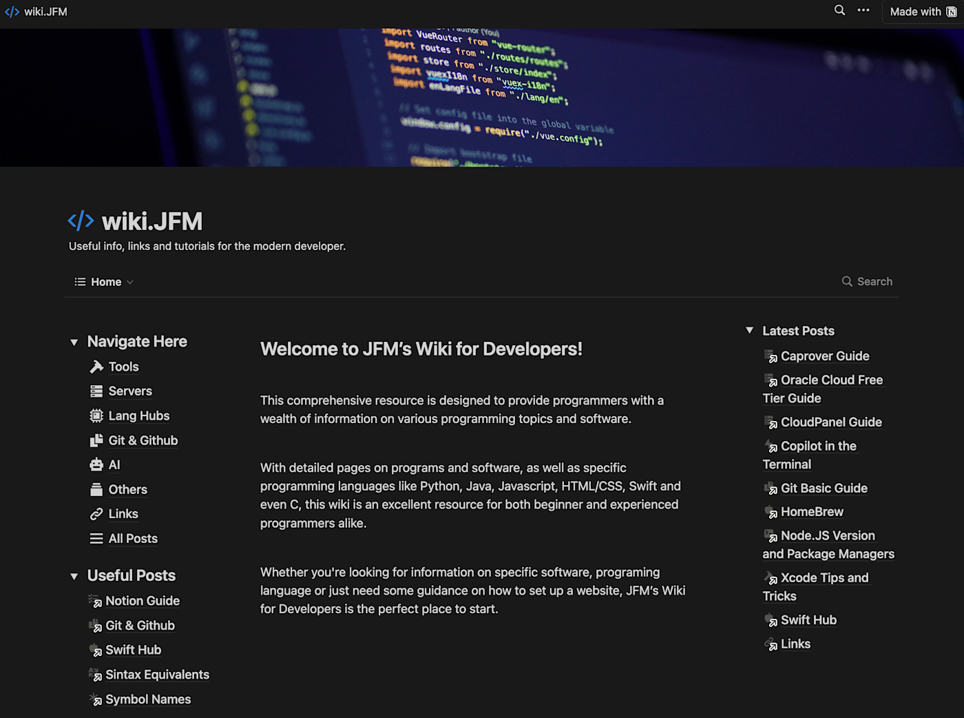This screenshot has height=718, width=964.
Task: Click the page icon beside Oracle Cloud Free Tier Guide
Action: coord(771,380)
